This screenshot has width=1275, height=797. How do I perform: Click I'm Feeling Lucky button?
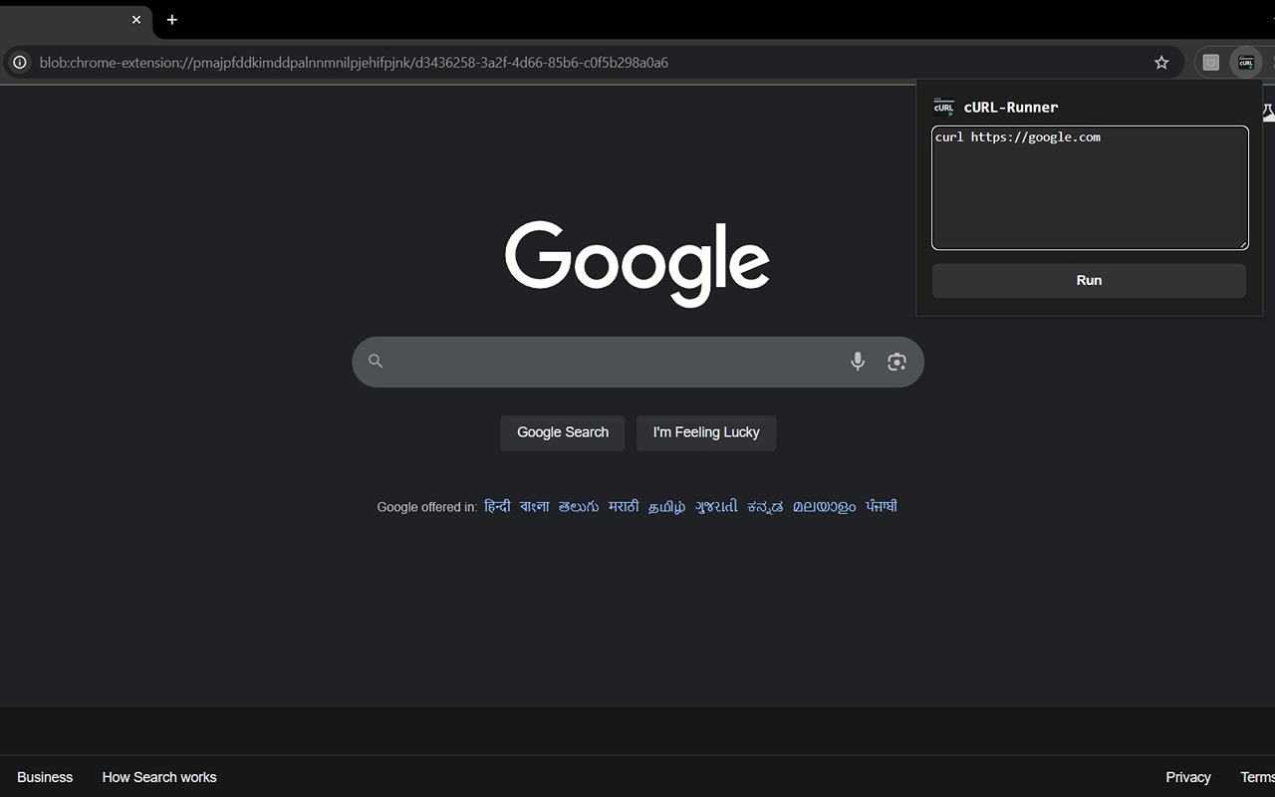[x=706, y=433]
